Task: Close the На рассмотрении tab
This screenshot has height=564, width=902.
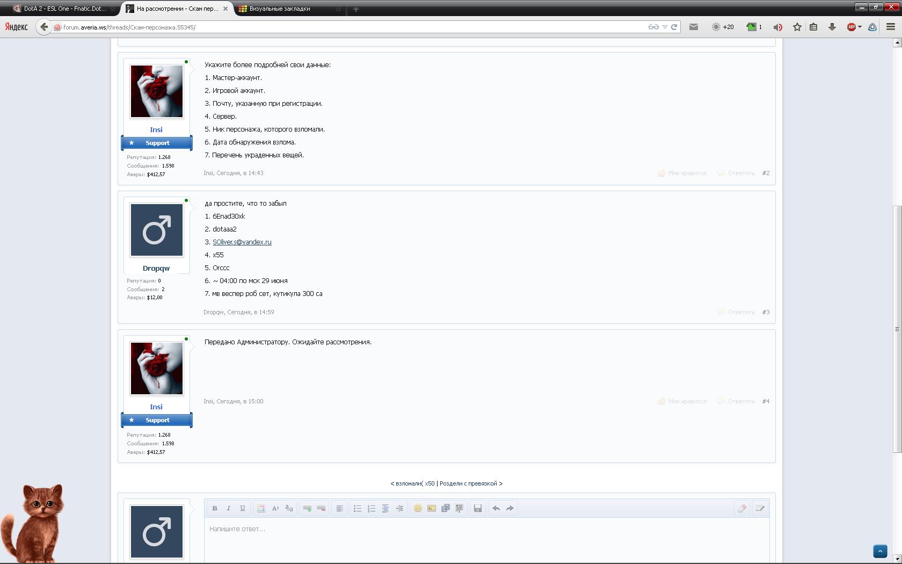Action: tap(225, 9)
